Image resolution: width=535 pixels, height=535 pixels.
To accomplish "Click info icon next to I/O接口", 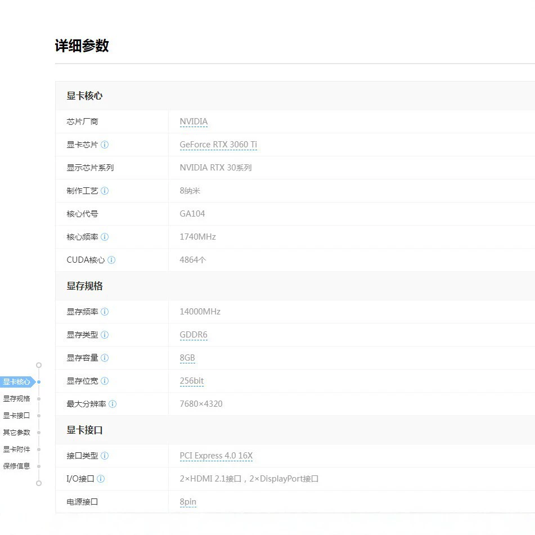I will (101, 479).
